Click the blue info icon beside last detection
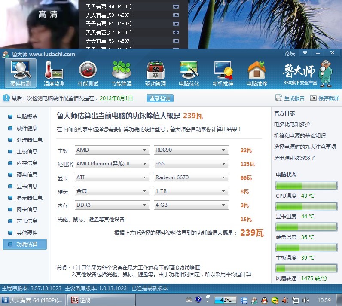Viewport: 342px width, 306px height. [x=6, y=98]
